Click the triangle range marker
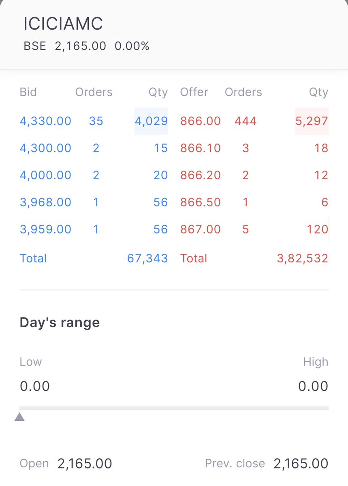 coord(19,417)
